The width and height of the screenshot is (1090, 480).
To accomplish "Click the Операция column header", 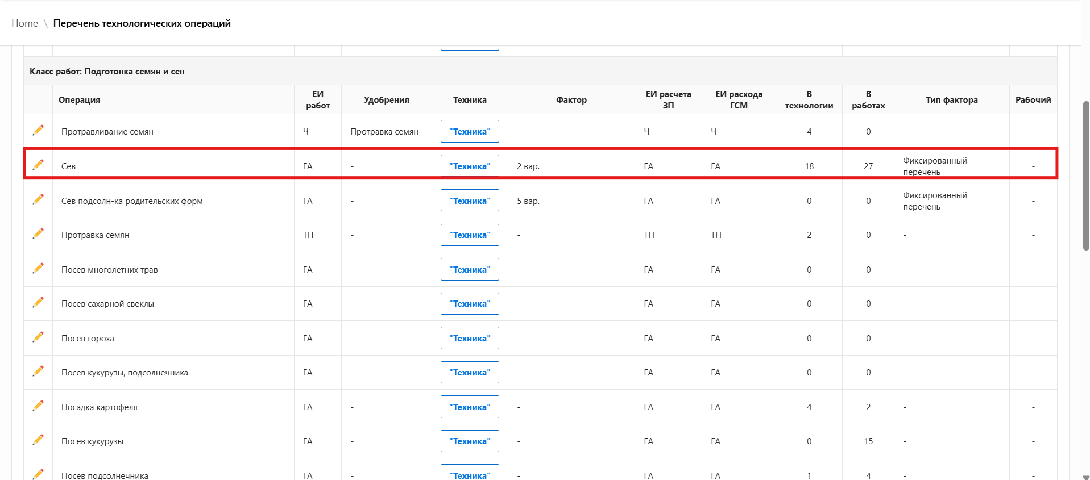I will 79,100.
